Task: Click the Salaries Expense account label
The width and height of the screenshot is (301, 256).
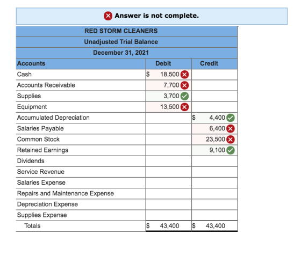Action: click(x=41, y=182)
